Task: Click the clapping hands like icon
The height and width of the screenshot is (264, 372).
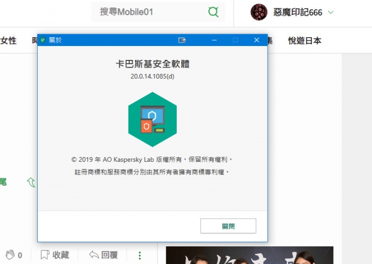Action: (10, 255)
